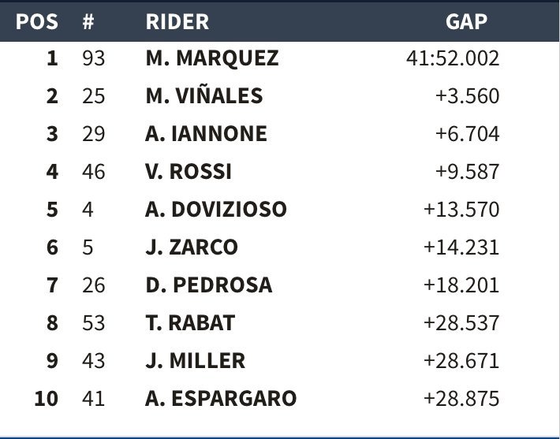
Task: Select rider M. MARQUEZ
Action: pos(211,58)
